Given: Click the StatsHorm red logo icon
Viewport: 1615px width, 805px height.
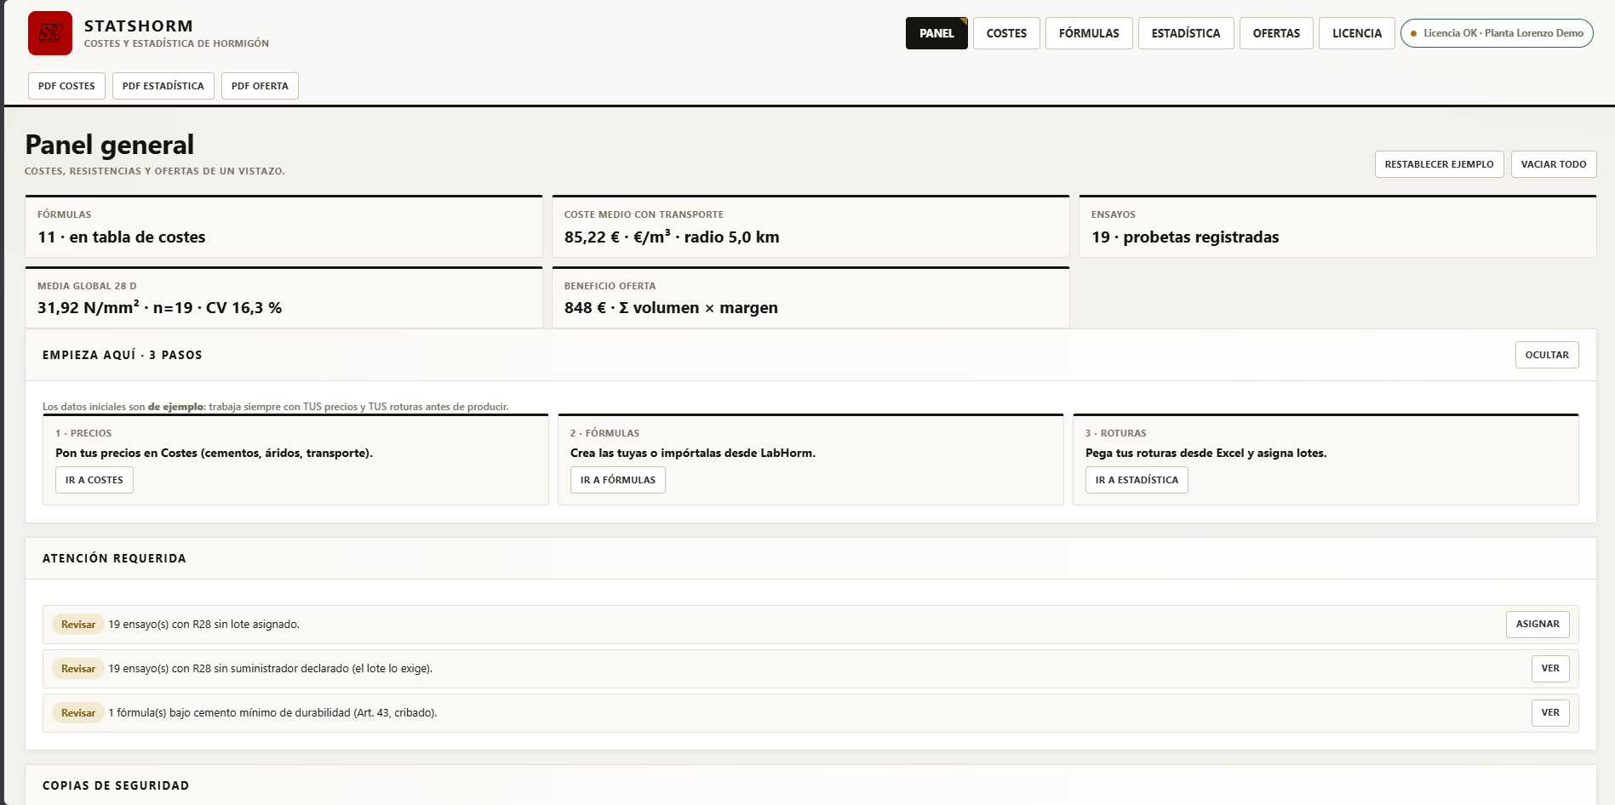Looking at the screenshot, I should [50, 33].
